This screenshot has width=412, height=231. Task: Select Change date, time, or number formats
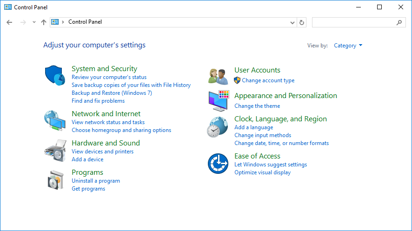pos(281,143)
